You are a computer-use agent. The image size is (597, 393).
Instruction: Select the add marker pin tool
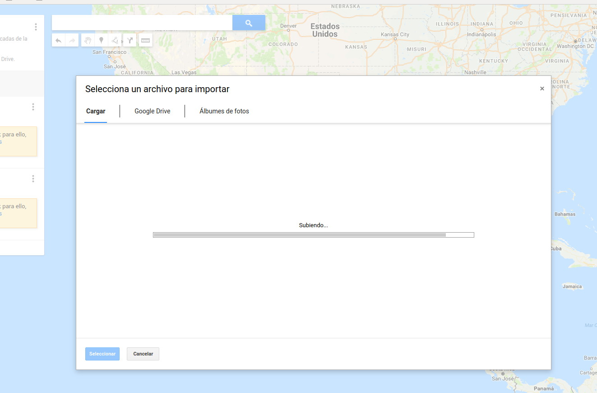click(102, 41)
